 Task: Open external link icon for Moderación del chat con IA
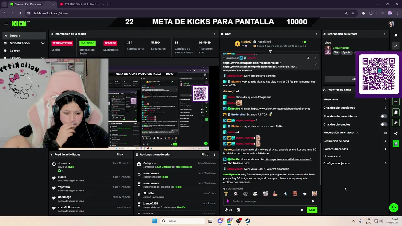(x=385, y=133)
